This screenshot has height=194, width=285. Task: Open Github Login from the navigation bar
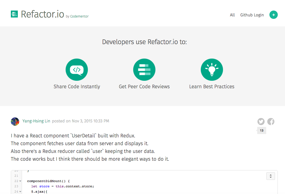click(x=252, y=15)
